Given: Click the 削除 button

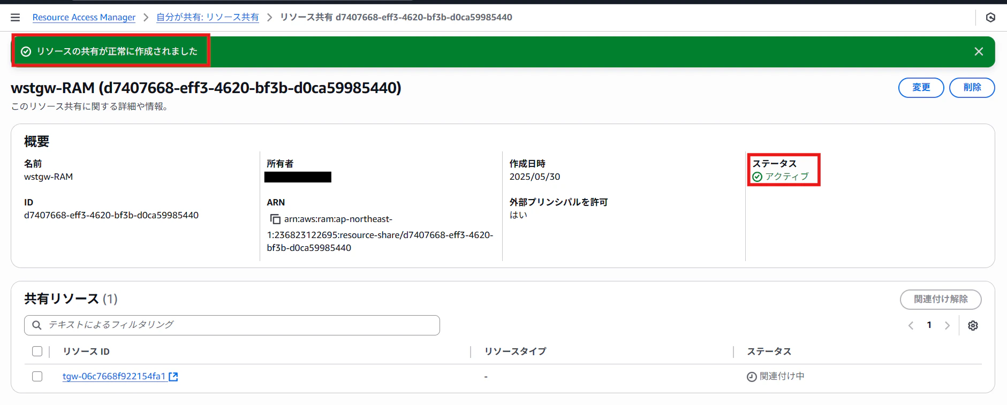Looking at the screenshot, I should (972, 88).
